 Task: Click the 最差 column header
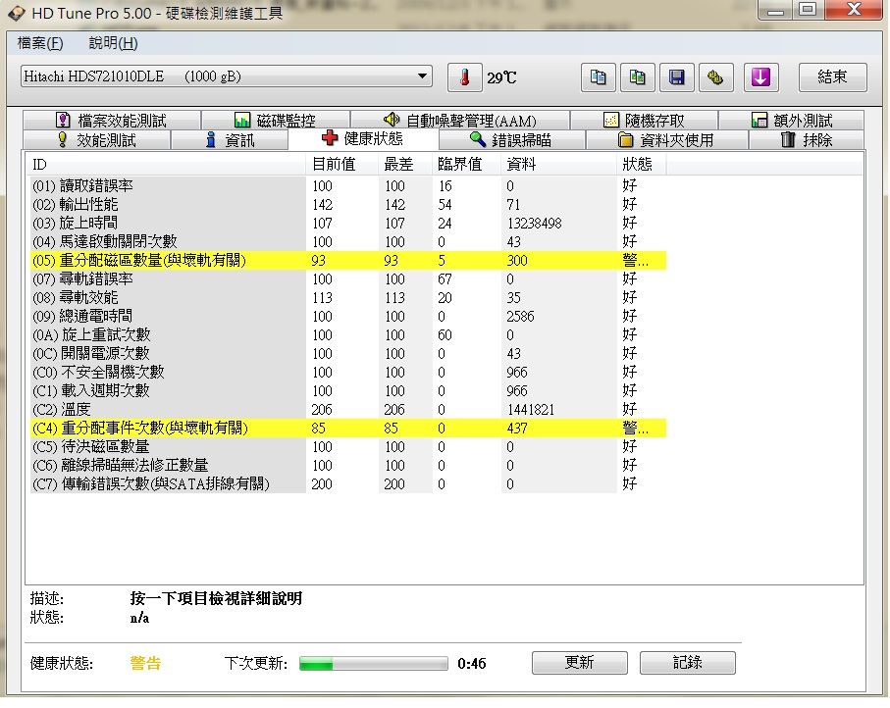pyautogui.click(x=405, y=165)
